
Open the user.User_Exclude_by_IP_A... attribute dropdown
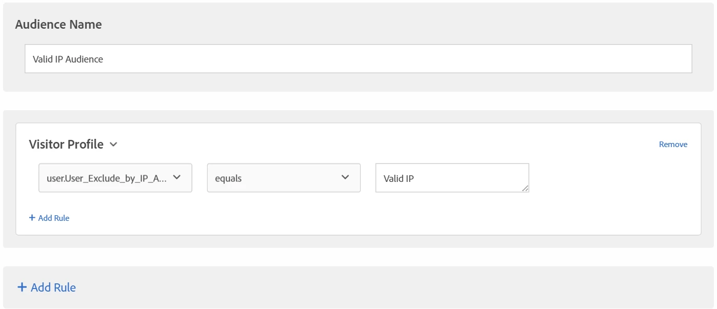tap(115, 178)
